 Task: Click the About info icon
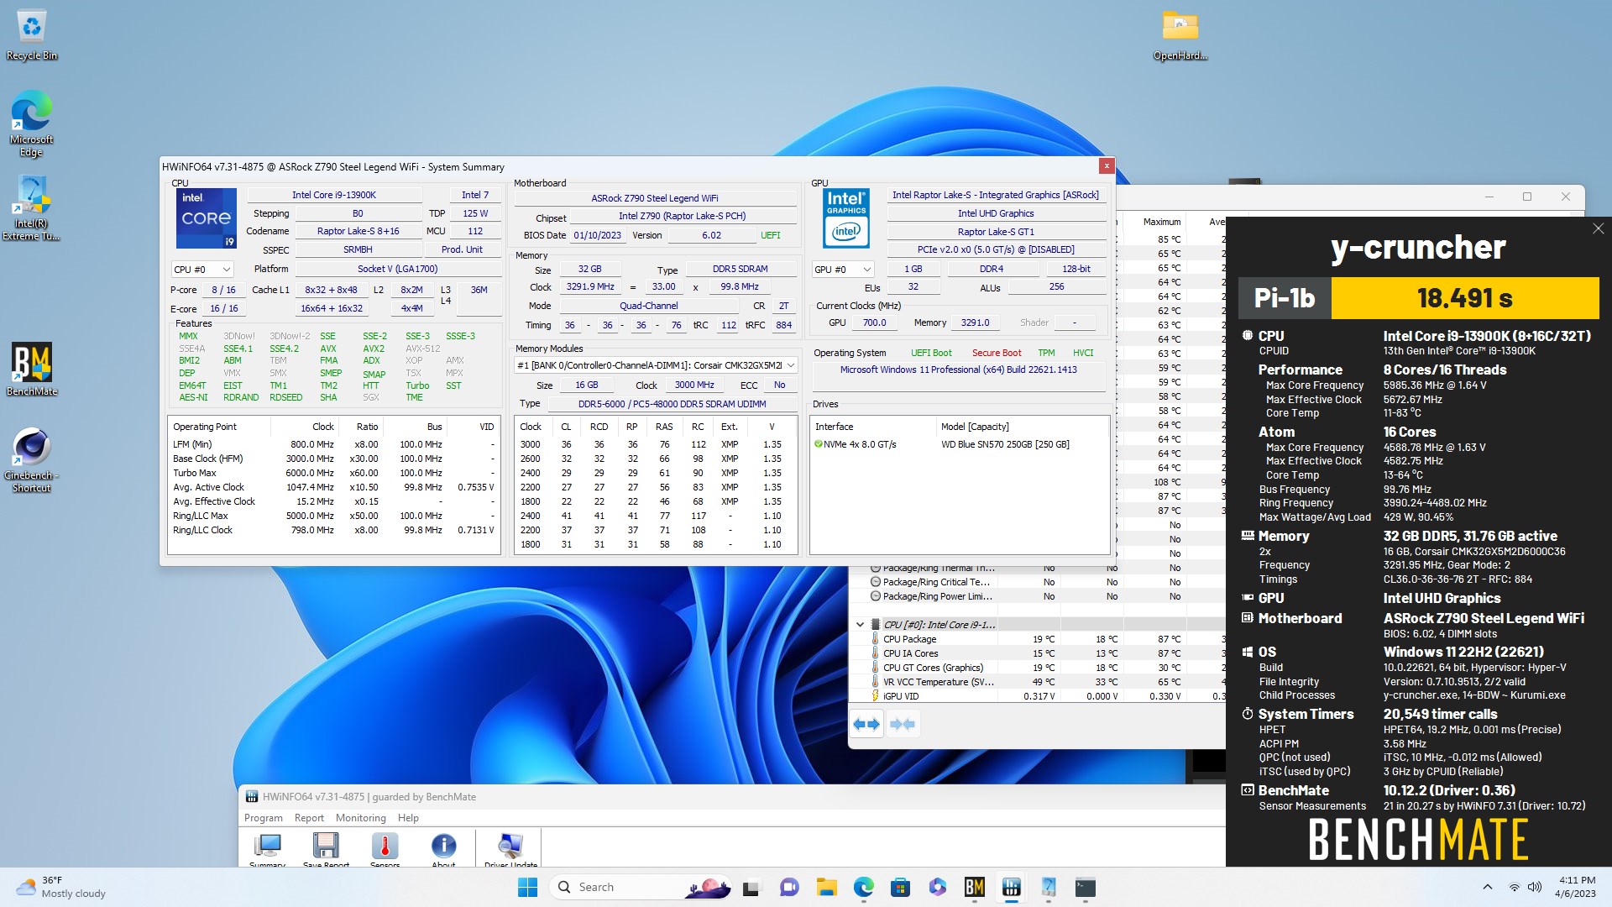[443, 848]
